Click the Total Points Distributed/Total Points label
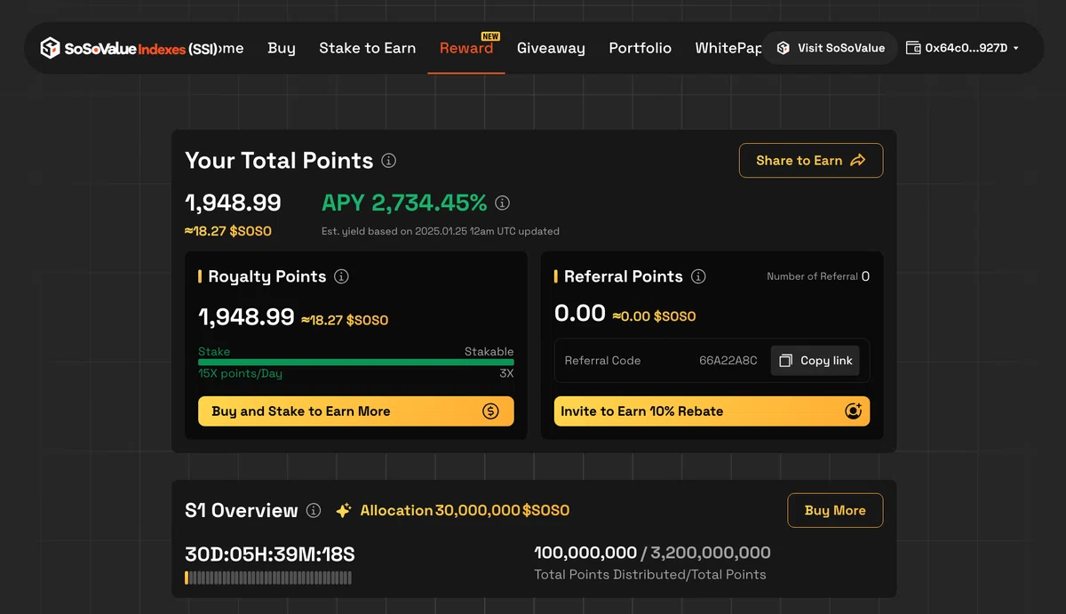The image size is (1066, 614). 650,575
